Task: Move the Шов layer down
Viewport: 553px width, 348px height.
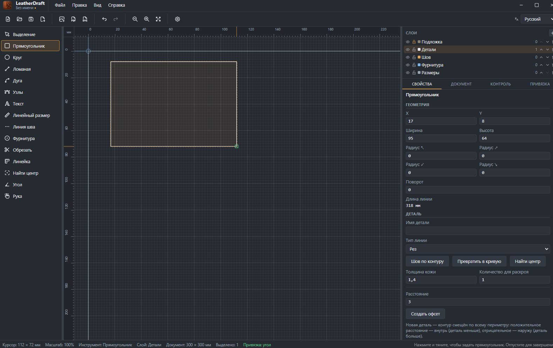Action: click(x=547, y=57)
